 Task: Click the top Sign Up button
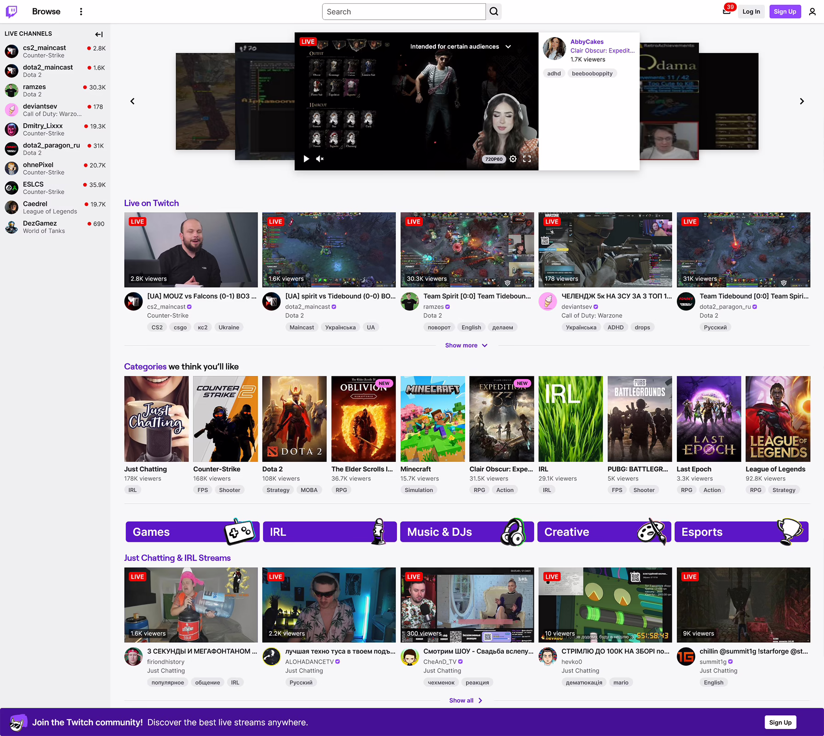coord(784,11)
